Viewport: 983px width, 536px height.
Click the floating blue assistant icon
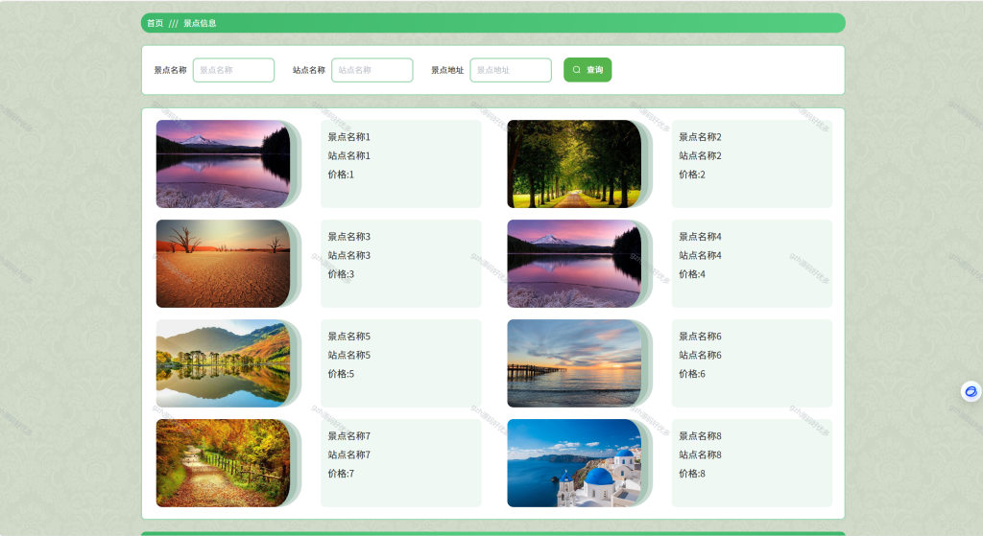click(x=971, y=392)
